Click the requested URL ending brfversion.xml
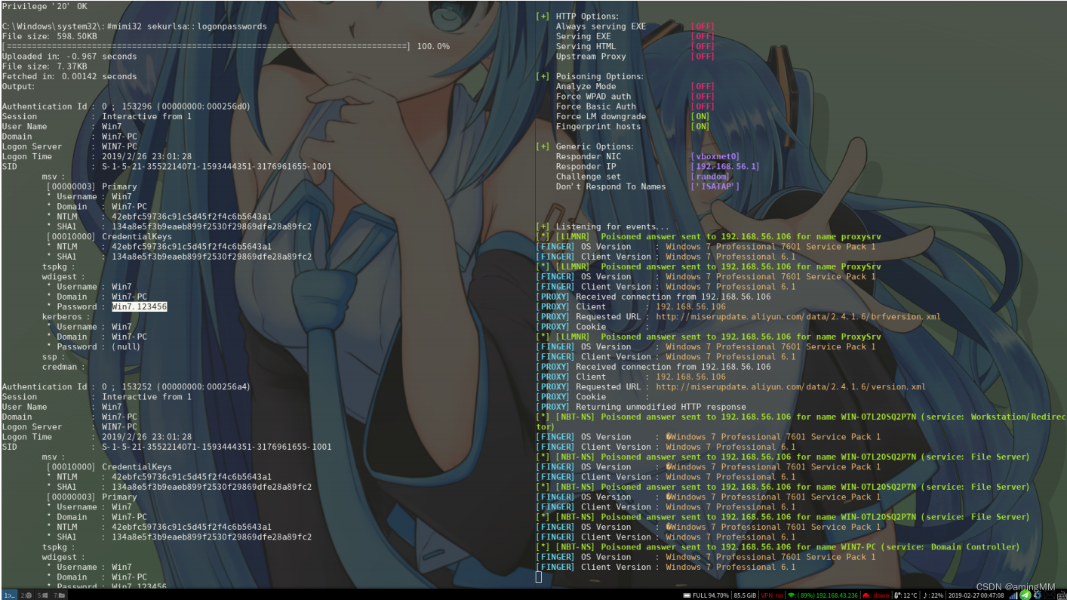 (798, 316)
